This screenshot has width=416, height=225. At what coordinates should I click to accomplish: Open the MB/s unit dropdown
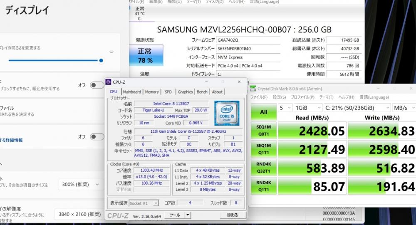404,108
